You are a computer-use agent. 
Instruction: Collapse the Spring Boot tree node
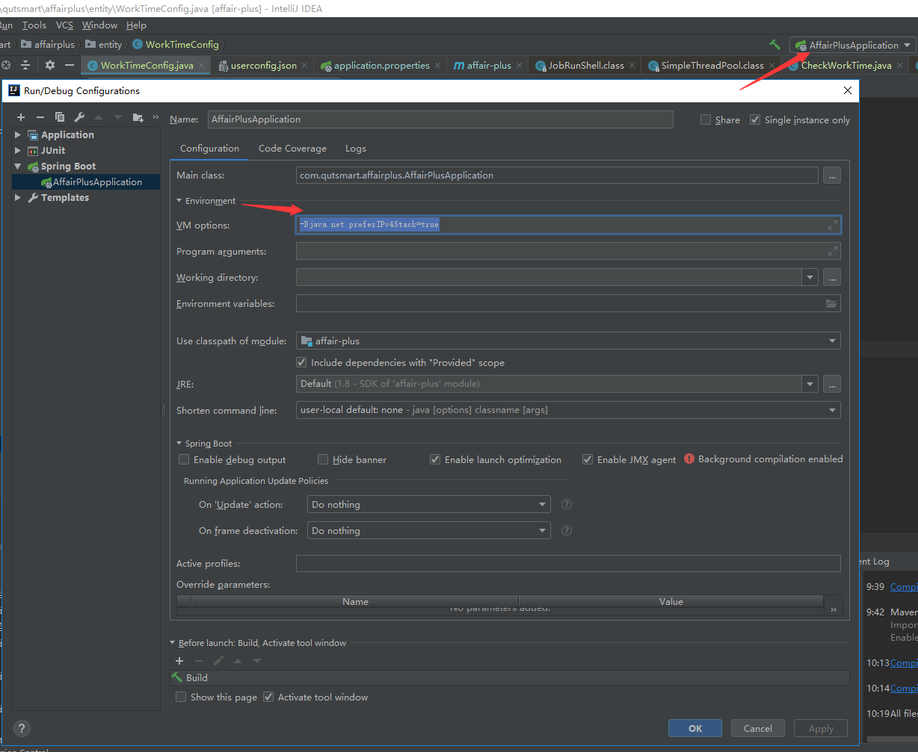point(18,166)
